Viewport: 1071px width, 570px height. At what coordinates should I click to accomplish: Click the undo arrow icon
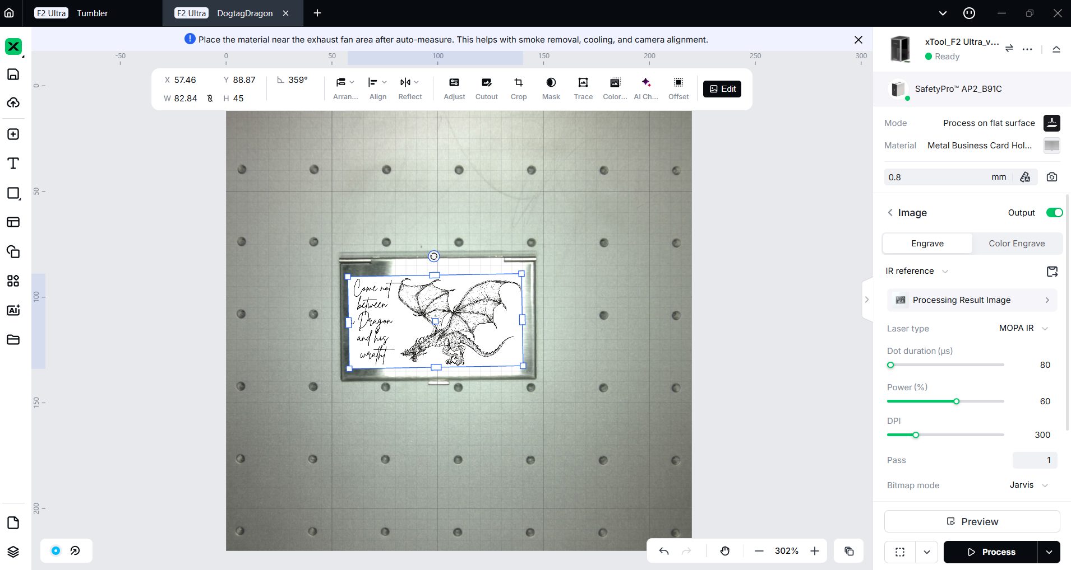point(664,551)
